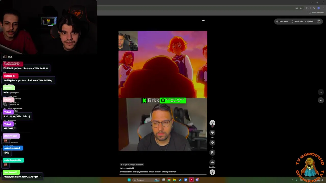Image resolution: width=326 pixels, height=183 pixels.
Task: Bookmark page with Chrome star icon
Action: point(301,8)
